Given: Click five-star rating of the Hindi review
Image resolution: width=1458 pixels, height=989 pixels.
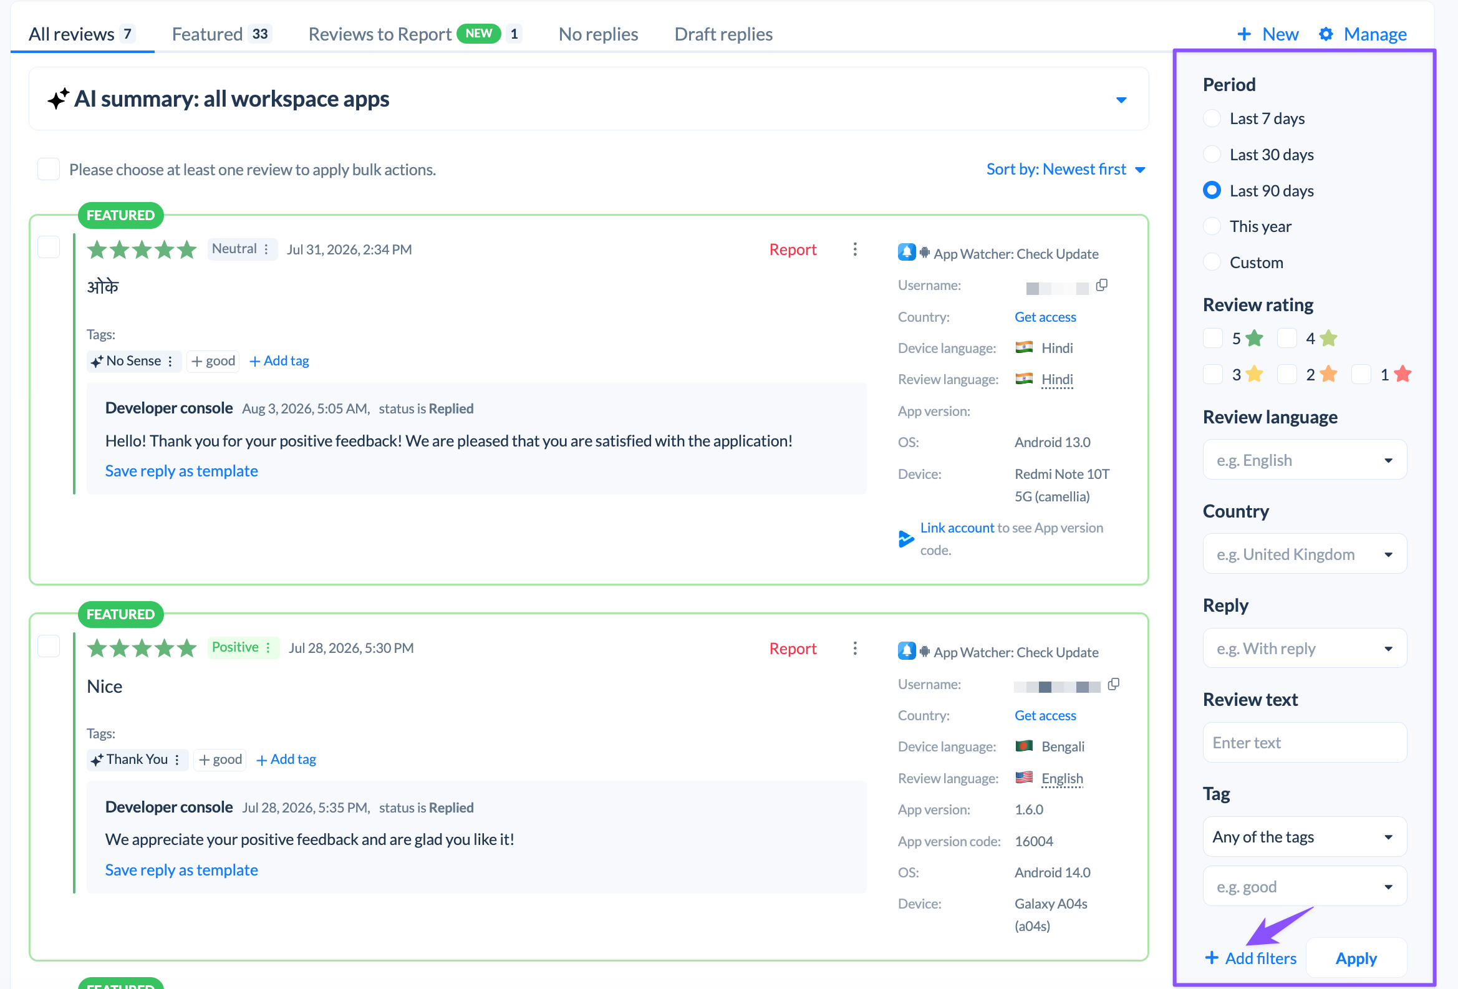Looking at the screenshot, I should (x=142, y=249).
